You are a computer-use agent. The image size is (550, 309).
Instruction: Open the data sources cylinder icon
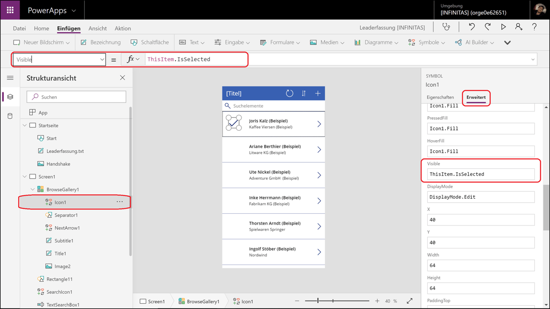[x=10, y=116]
